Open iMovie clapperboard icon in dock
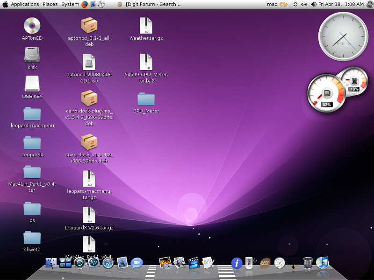Image resolution: width=374 pixels, height=280 pixels. (x=194, y=263)
